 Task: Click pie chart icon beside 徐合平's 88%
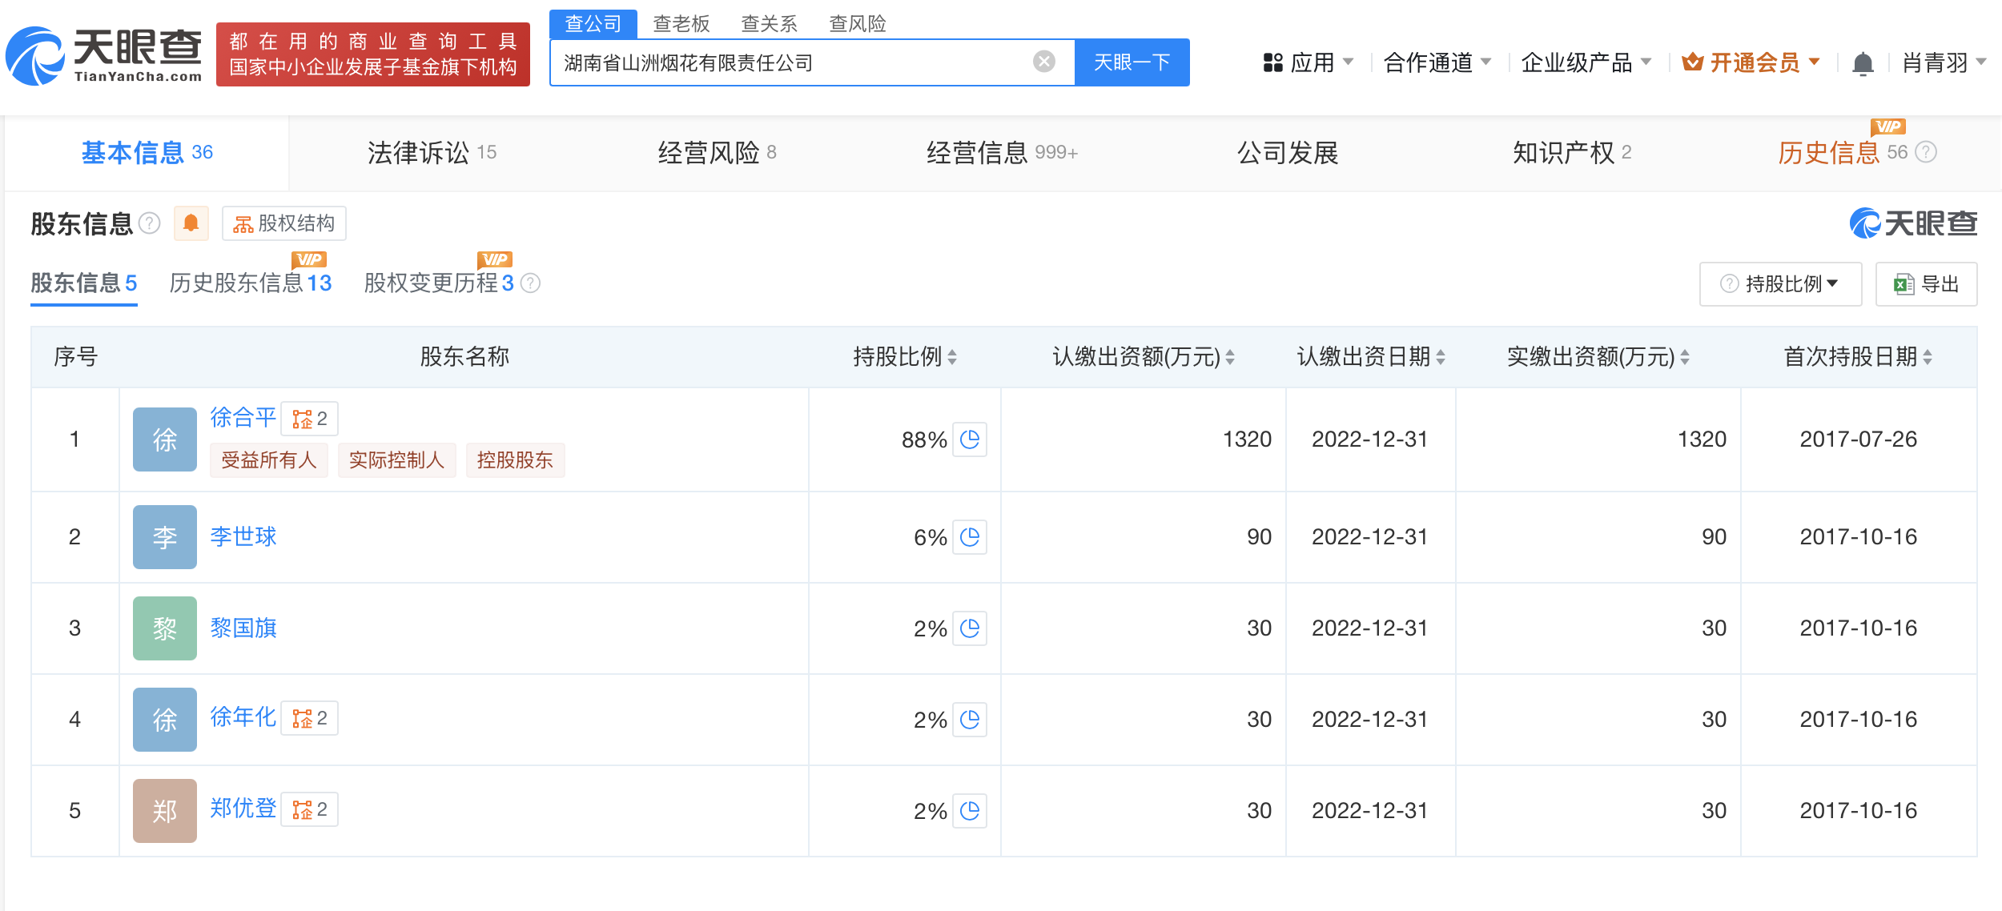(x=969, y=439)
